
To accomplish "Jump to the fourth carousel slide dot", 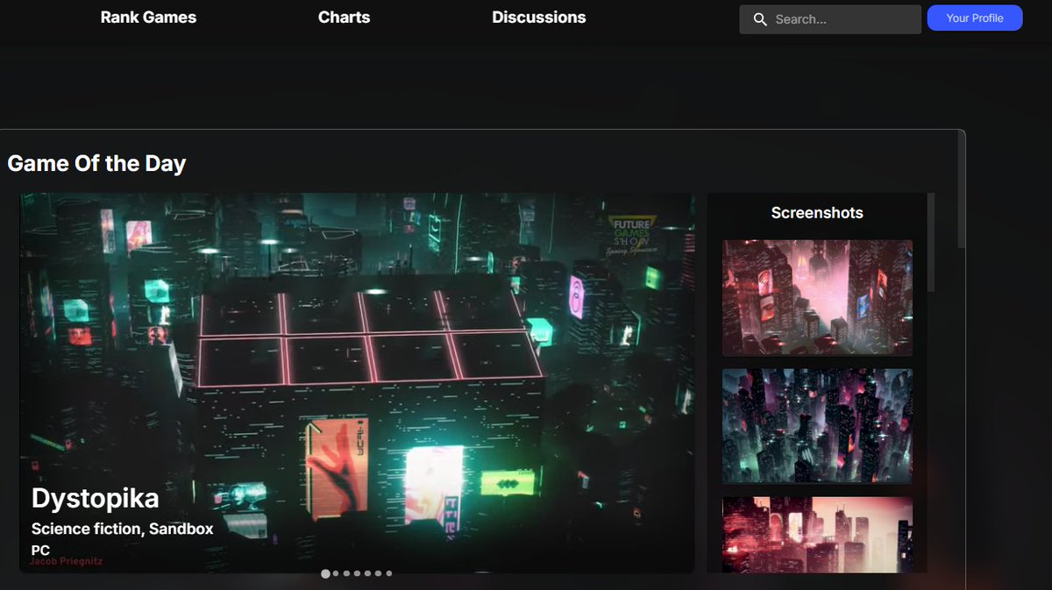I will (x=357, y=573).
